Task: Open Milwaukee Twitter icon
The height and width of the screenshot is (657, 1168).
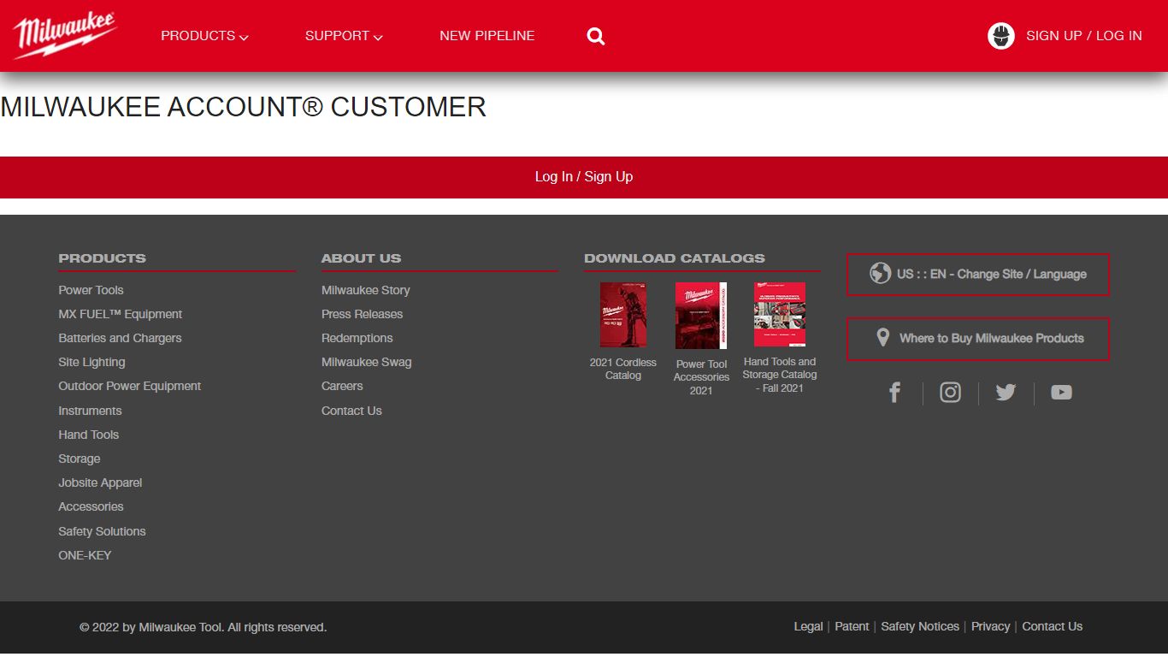Action: [x=1006, y=393]
